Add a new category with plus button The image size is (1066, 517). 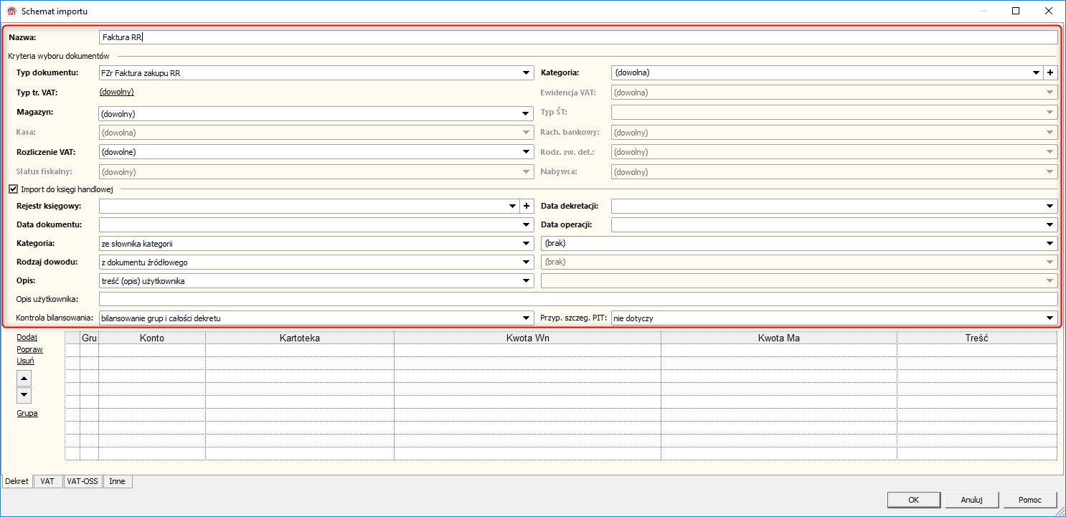1050,72
